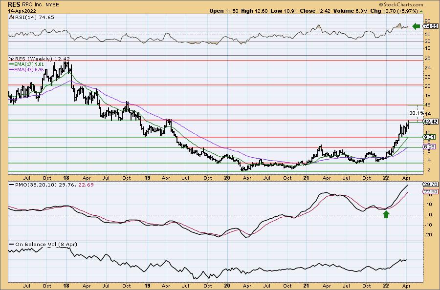
Task: Click the 74.65 RSI value tag on right axis
Action: [430, 26]
